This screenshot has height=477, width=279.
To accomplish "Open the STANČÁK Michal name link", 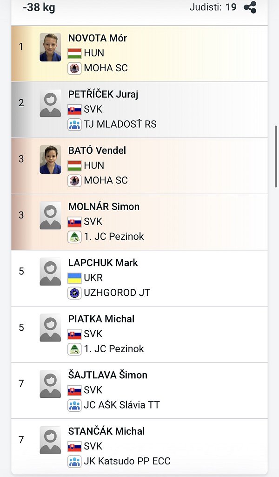I will 106,431.
